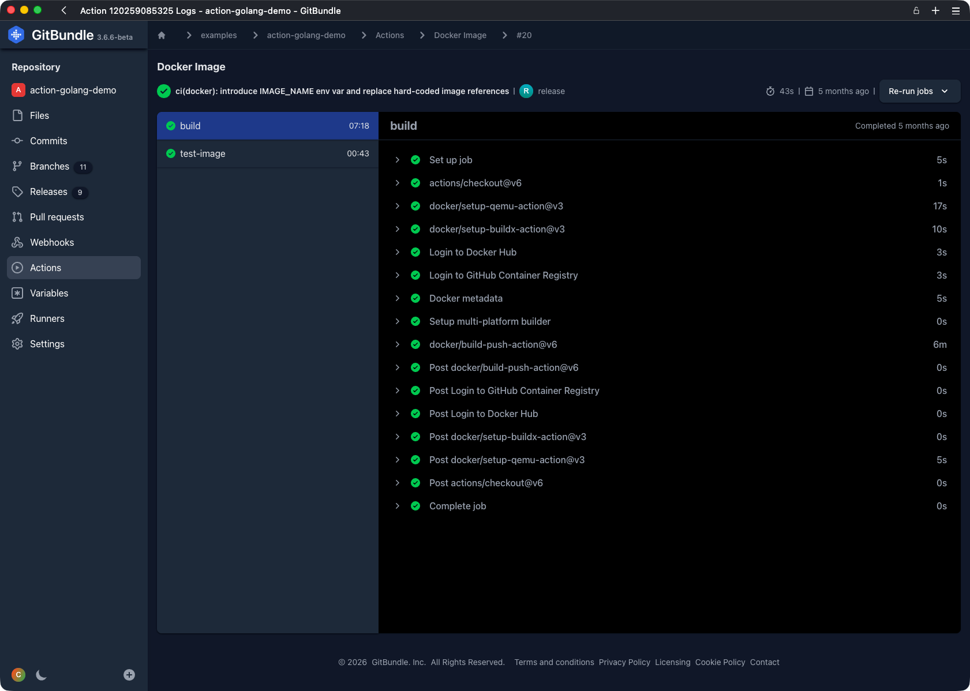
Task: Click the calendar date icon
Action: [809, 91]
